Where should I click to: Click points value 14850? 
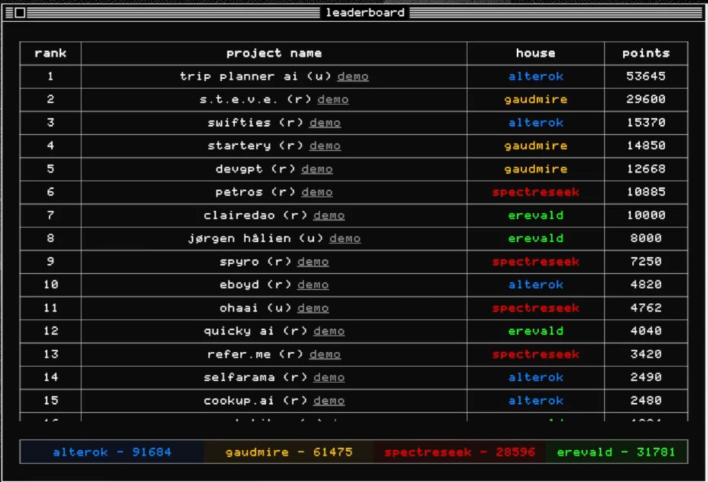coord(646,146)
